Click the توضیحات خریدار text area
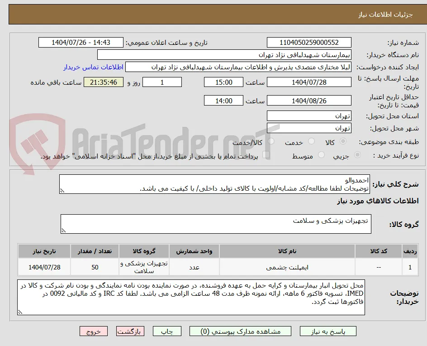The height and width of the screenshot is (346, 427). coord(191,297)
